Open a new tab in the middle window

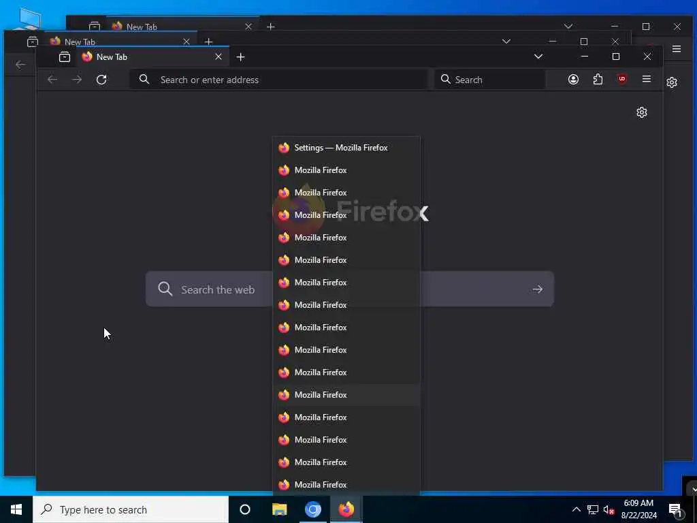point(208,42)
